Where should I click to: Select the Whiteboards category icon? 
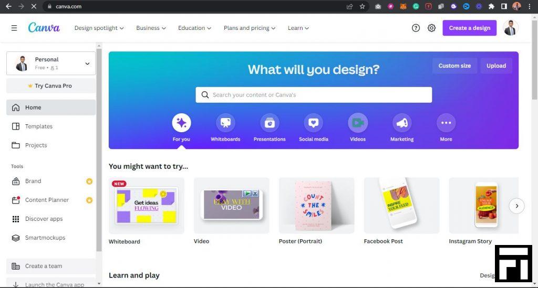click(225, 123)
